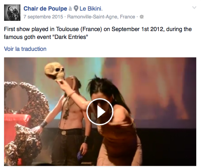The width and height of the screenshot is (201, 168).
Task: Click Voir la traduction to translate
Action: (25, 49)
